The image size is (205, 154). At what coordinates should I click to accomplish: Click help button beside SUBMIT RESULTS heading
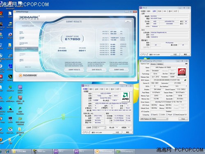(128, 22)
